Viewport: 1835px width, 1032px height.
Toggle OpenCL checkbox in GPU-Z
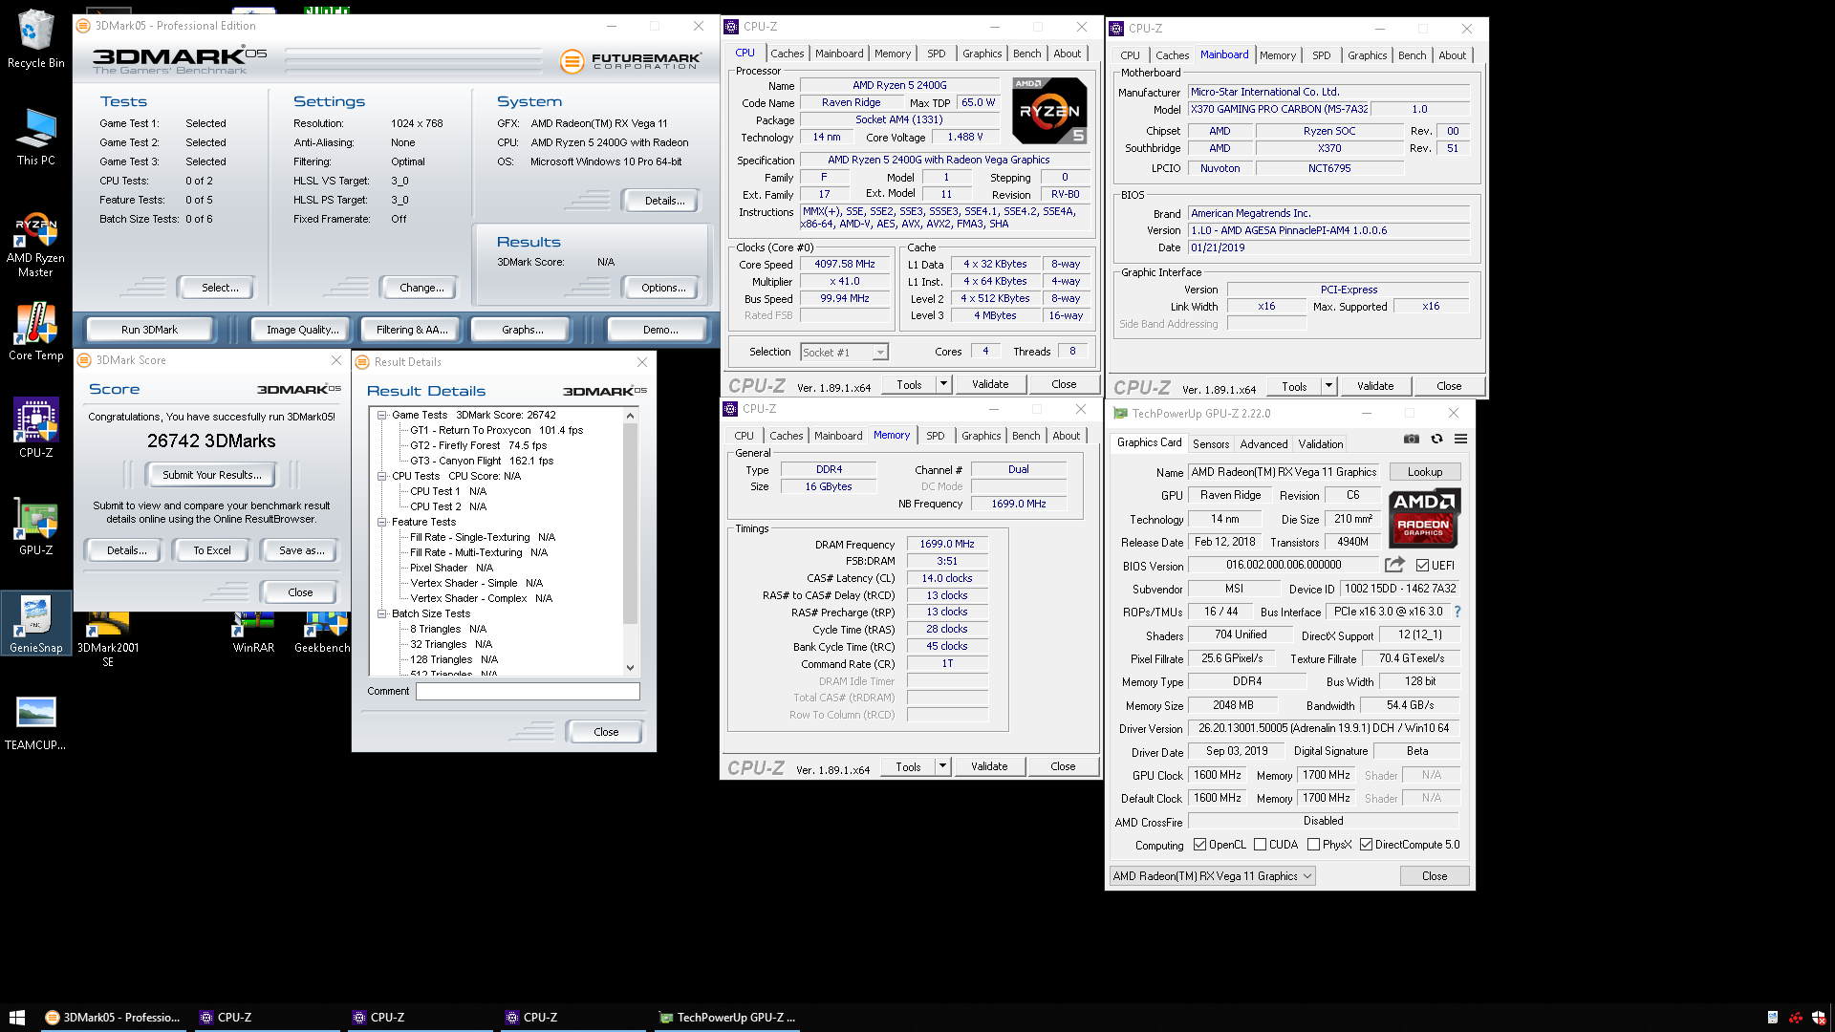(1200, 845)
